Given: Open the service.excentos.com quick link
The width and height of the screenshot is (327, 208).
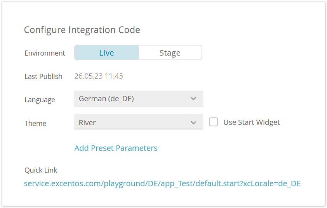Looking at the screenshot, I should (162, 184).
